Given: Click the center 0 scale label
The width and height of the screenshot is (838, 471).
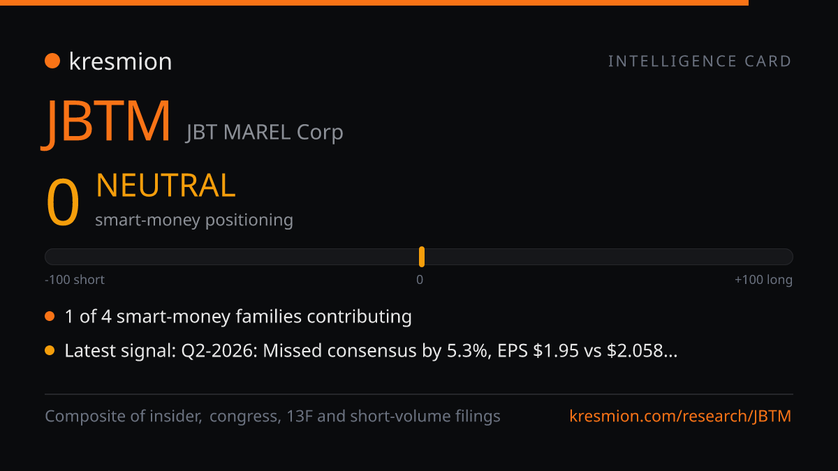Looking at the screenshot, I should pos(420,280).
